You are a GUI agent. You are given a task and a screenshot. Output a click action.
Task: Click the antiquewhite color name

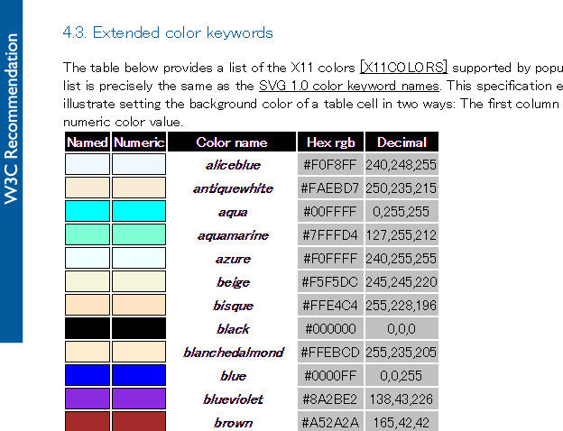tap(233, 188)
